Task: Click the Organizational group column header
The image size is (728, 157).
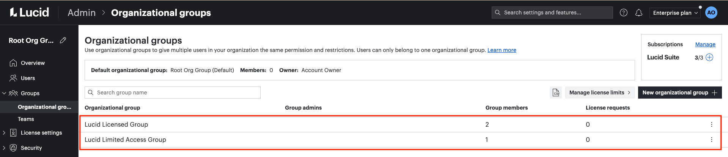Action: tap(112, 108)
